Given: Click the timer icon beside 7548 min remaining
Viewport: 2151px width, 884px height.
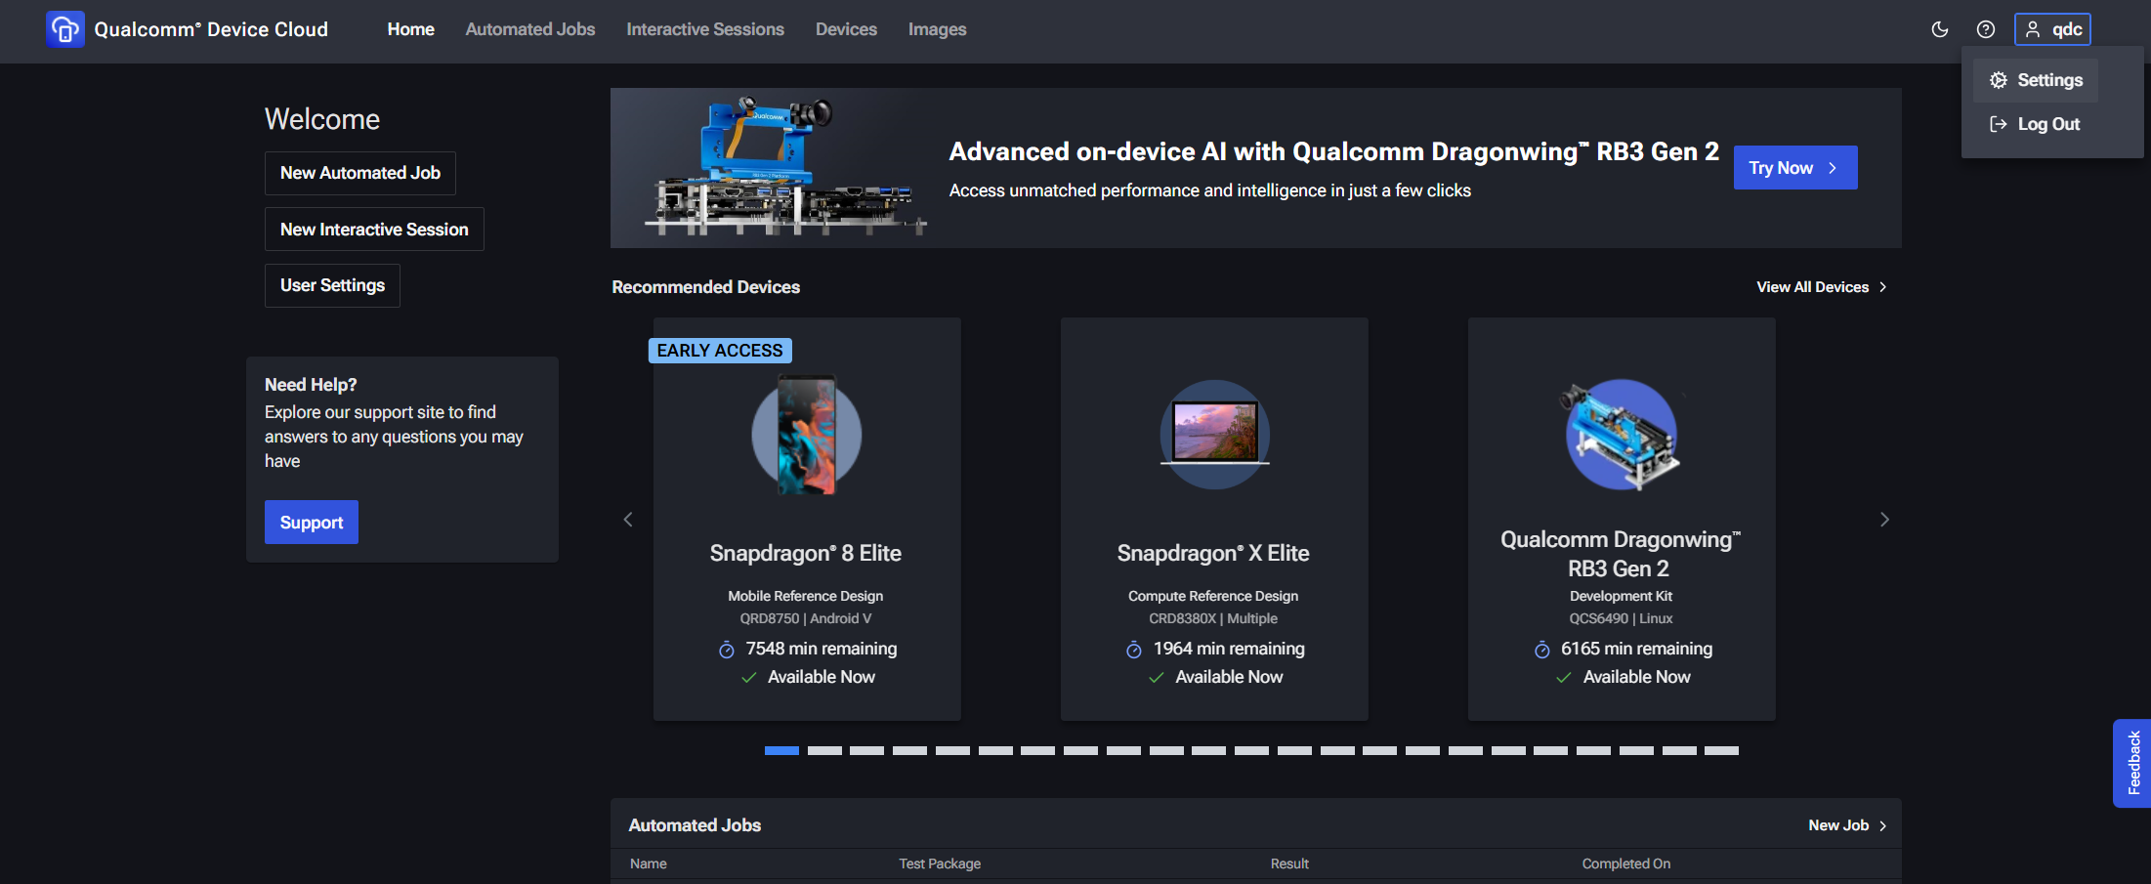Looking at the screenshot, I should (x=727, y=650).
